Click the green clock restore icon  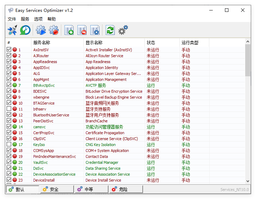click(25, 30)
